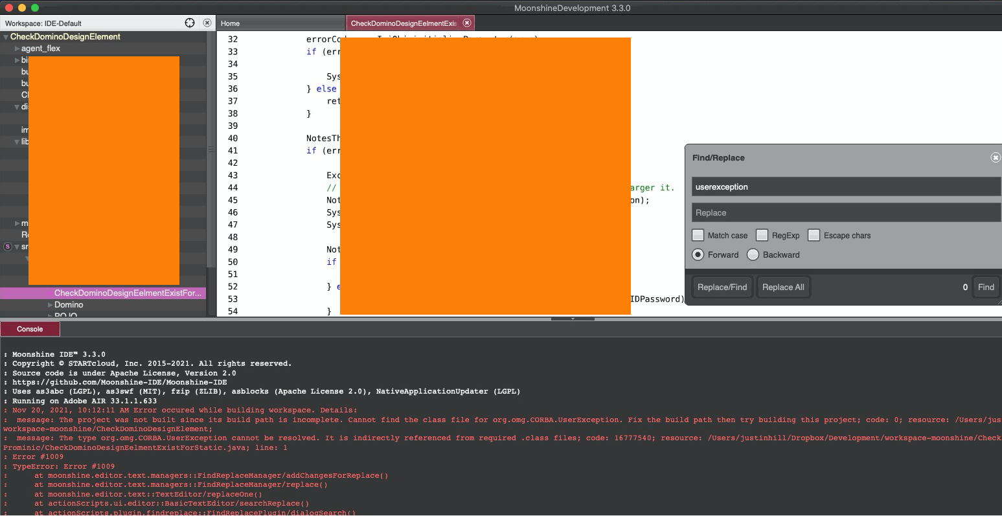Close the Find/Replace dialog with its X icon
1002x516 pixels.
pyautogui.click(x=996, y=157)
